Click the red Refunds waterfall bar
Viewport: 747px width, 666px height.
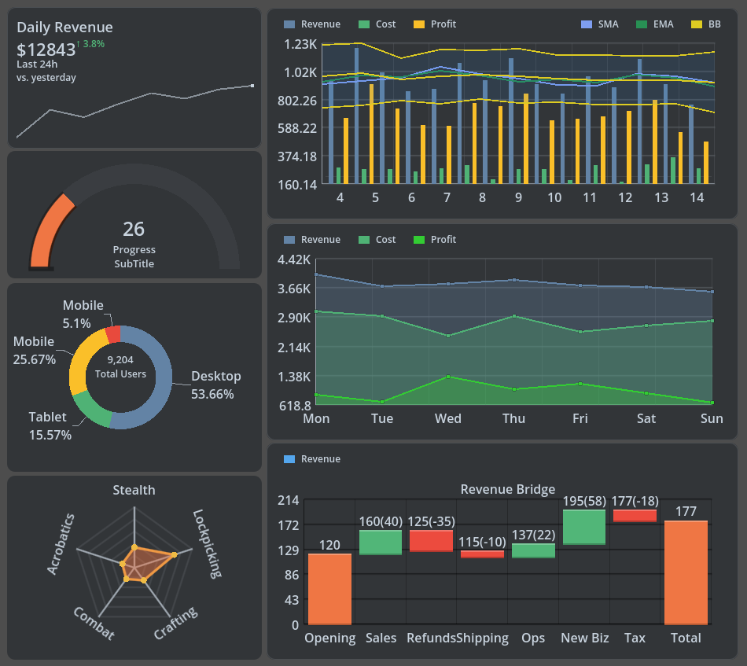[x=431, y=541]
